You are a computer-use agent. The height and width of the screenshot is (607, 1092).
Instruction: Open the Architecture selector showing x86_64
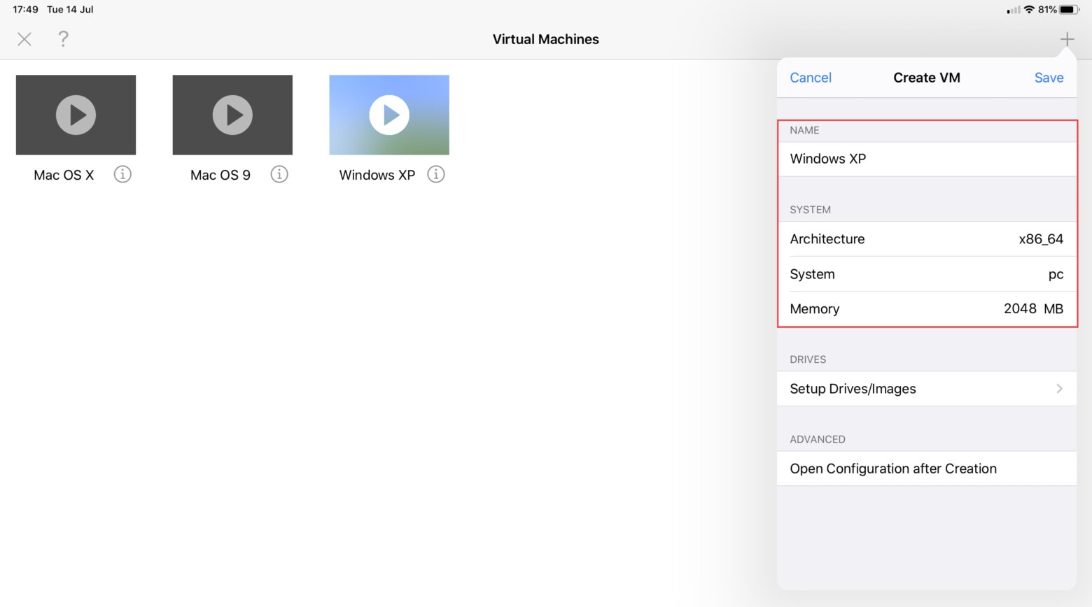click(927, 239)
